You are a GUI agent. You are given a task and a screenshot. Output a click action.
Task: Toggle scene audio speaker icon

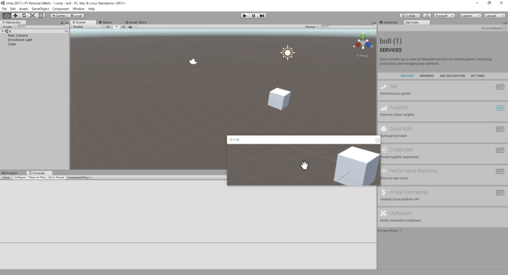123,27
